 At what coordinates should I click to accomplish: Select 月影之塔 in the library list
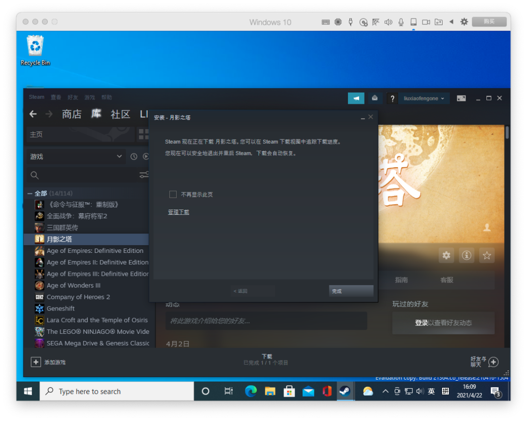click(x=87, y=239)
